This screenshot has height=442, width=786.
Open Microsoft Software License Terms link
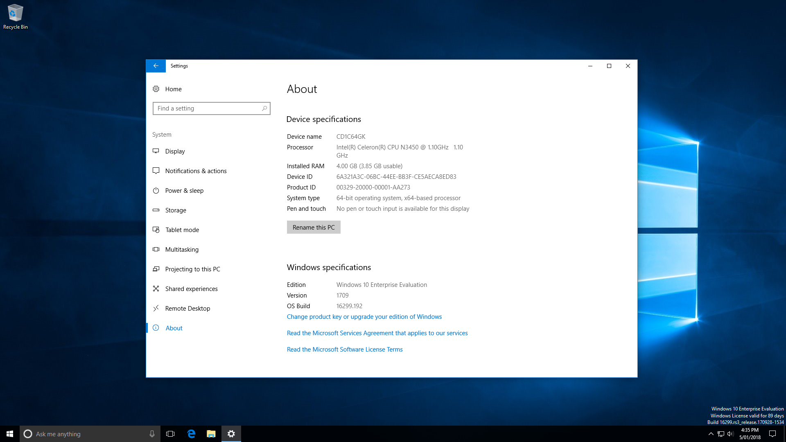(x=345, y=350)
